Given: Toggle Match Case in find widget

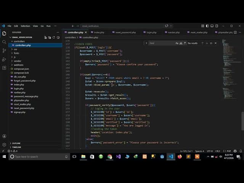Looking at the screenshot, I should 177,43.
